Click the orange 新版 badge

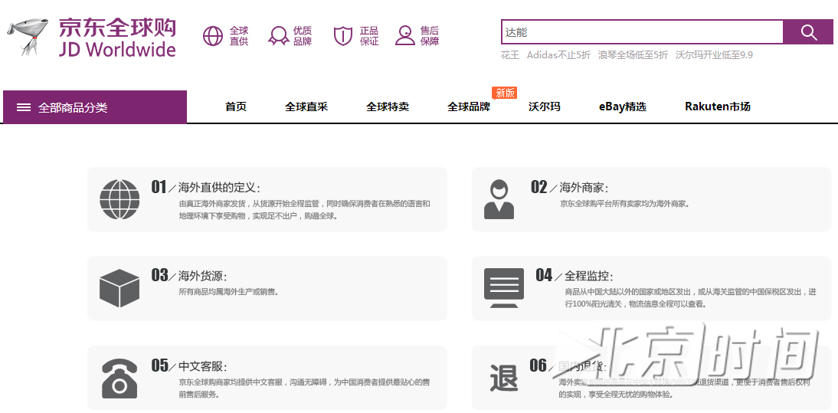tap(505, 93)
